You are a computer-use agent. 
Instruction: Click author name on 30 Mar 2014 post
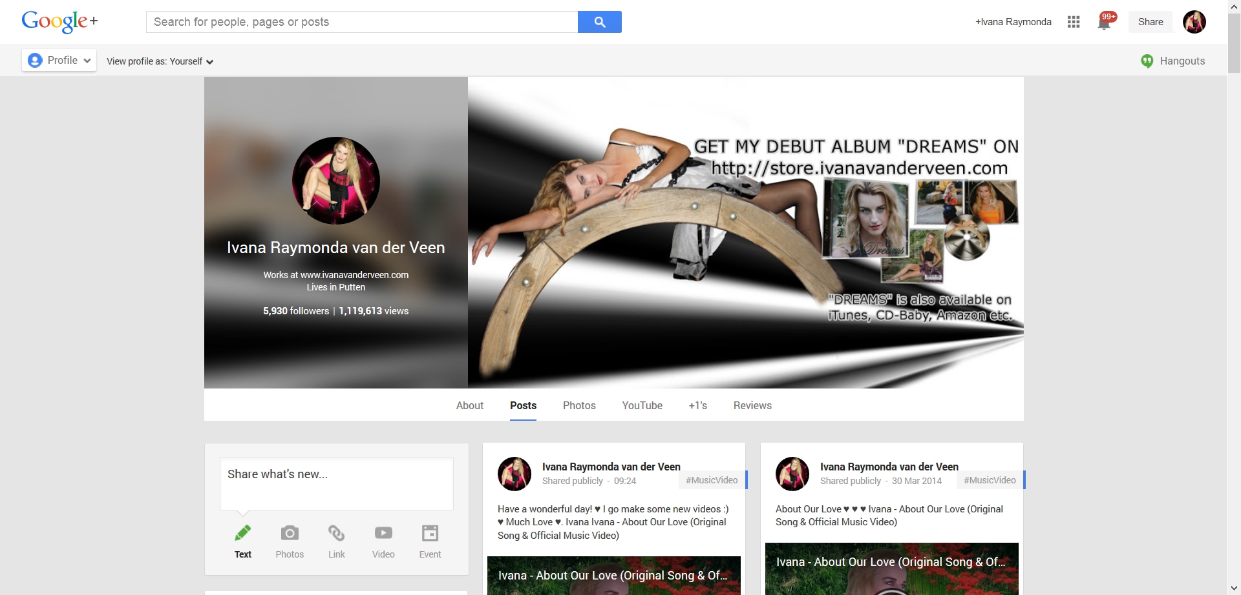click(x=889, y=467)
